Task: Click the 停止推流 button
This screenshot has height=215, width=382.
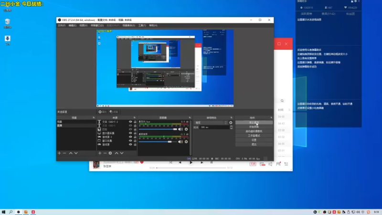Action: (x=254, y=123)
